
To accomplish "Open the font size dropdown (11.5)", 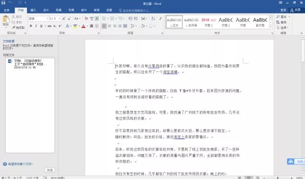I will pos(59,19).
